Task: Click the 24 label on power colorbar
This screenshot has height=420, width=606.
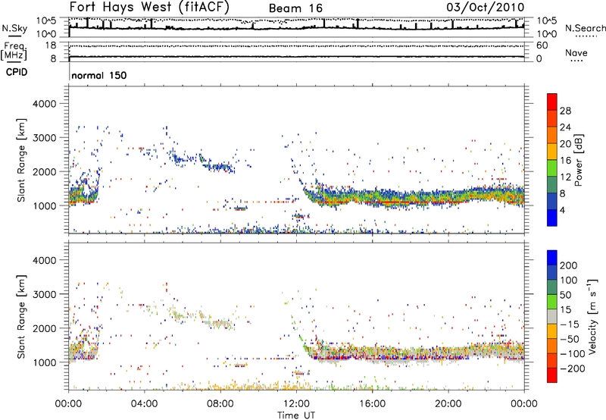Action: pos(565,127)
